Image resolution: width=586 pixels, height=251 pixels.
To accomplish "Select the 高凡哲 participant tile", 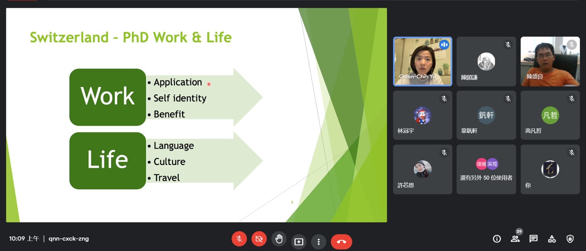I will [550, 115].
